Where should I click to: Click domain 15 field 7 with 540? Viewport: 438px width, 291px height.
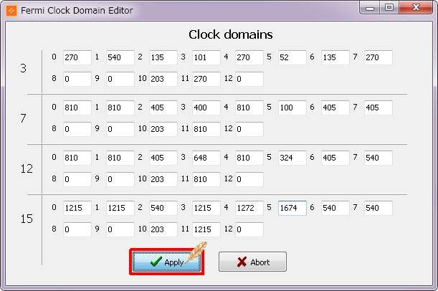[379, 208]
